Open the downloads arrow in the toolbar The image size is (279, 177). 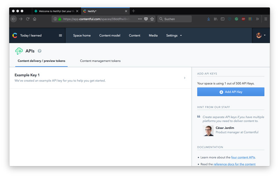pyautogui.click(x=209, y=19)
